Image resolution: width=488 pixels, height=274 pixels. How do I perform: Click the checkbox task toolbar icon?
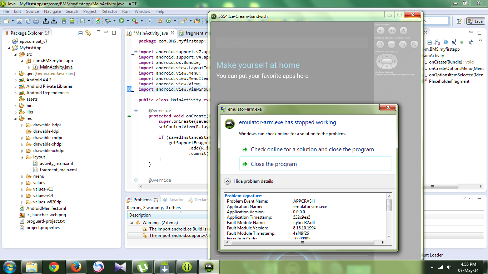pos(83,21)
